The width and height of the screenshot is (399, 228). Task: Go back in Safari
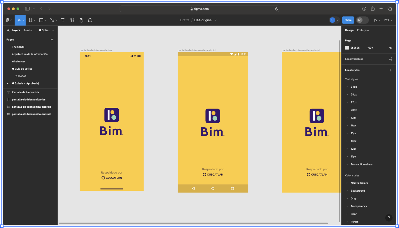click(41, 9)
